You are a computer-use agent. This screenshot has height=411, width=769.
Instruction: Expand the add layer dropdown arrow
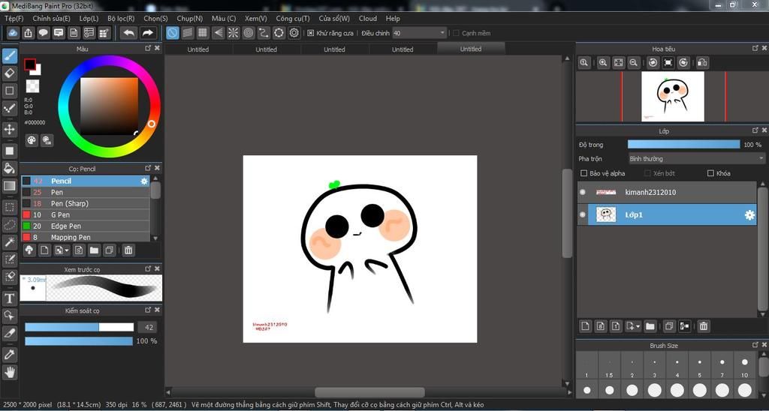pyautogui.click(x=638, y=326)
